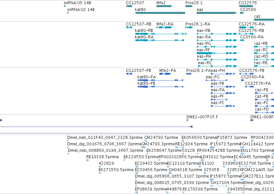274x194 pixels.
Task: Click the kat80-PA protein
Action: coord(160,80)
